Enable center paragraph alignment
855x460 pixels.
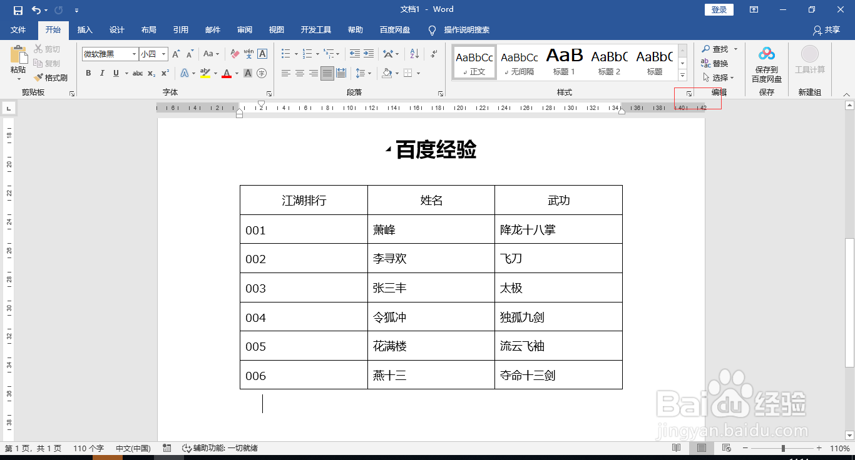pyautogui.click(x=299, y=73)
